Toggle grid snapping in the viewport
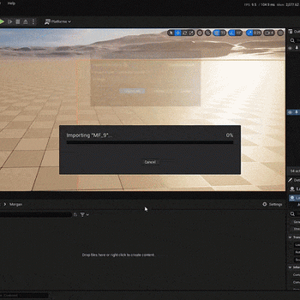This screenshot has height=300, width=300. (x=217, y=33)
